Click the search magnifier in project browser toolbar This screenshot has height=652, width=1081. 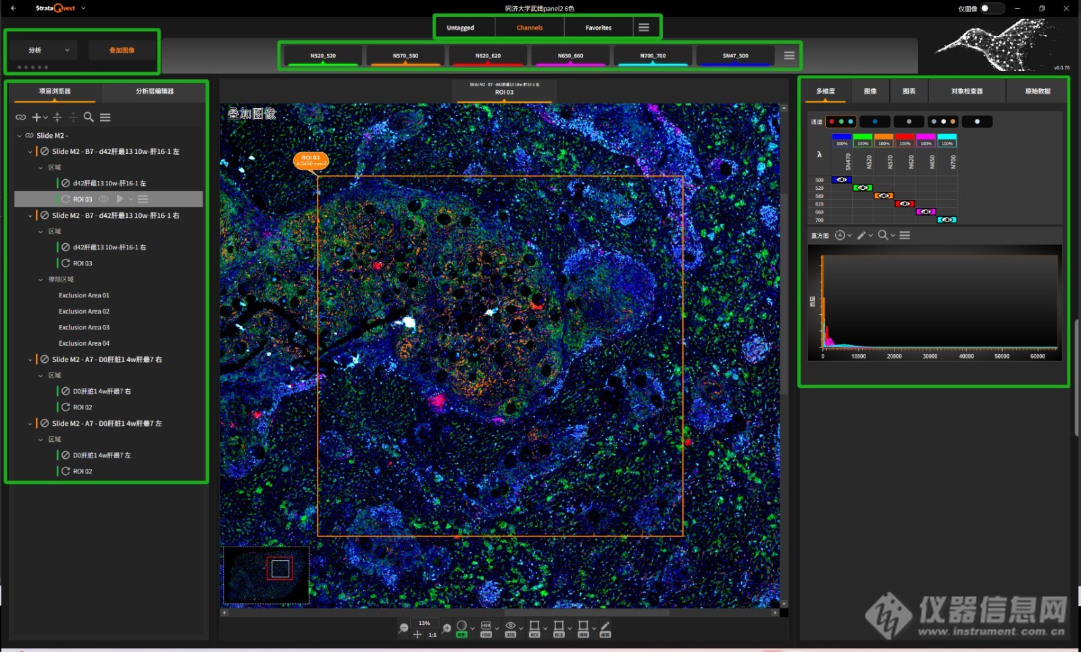click(x=89, y=118)
